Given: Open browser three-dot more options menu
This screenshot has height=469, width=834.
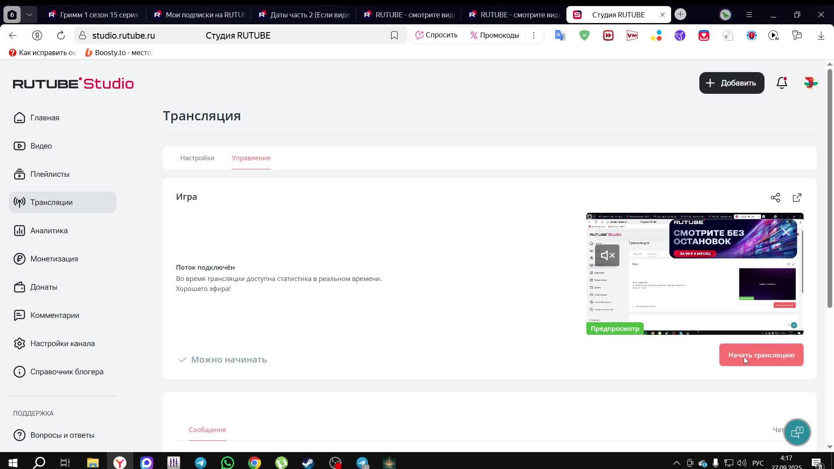Looking at the screenshot, I should click(534, 35).
